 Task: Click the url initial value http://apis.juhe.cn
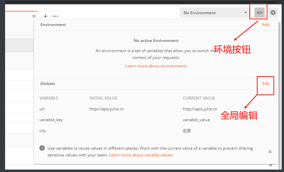click(x=107, y=109)
